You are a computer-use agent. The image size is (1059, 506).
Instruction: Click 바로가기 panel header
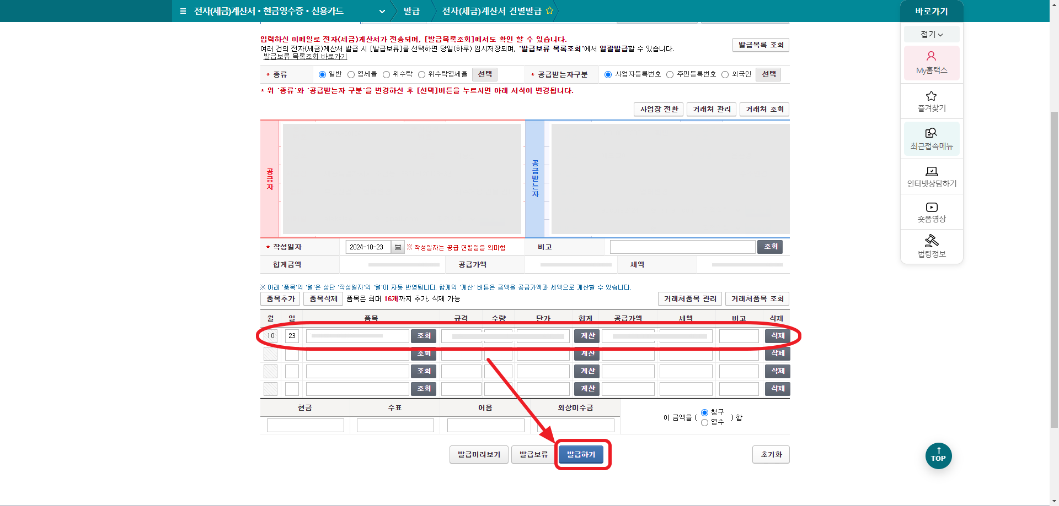(932, 11)
